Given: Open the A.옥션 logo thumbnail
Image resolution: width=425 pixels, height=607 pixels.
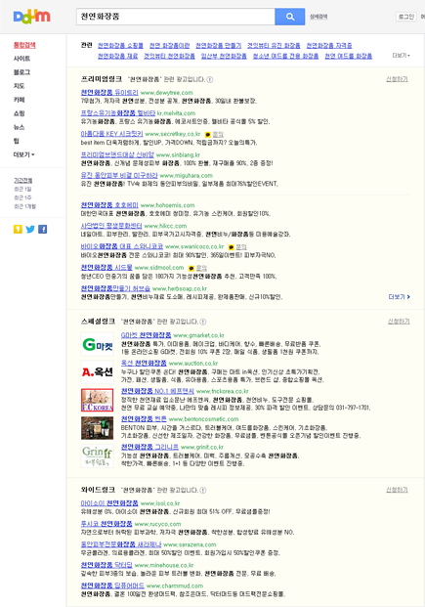Looking at the screenshot, I should coord(97,372).
